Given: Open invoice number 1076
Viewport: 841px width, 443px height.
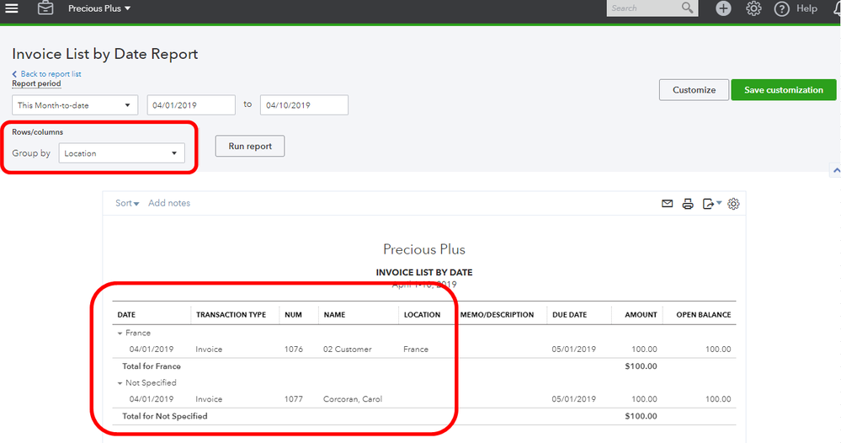Looking at the screenshot, I should coord(294,350).
